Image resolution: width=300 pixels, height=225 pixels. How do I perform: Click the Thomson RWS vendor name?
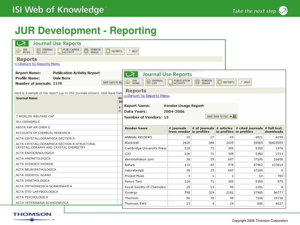[136, 204]
